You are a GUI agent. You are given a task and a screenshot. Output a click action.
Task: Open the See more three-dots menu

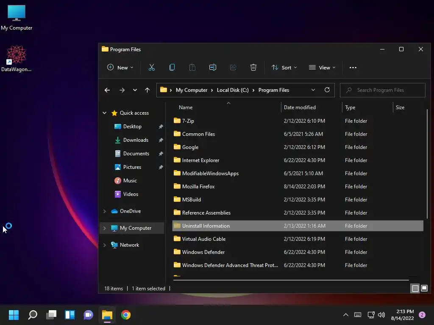tap(353, 67)
